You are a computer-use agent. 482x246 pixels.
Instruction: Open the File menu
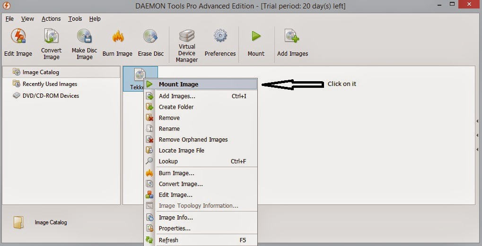[9, 19]
